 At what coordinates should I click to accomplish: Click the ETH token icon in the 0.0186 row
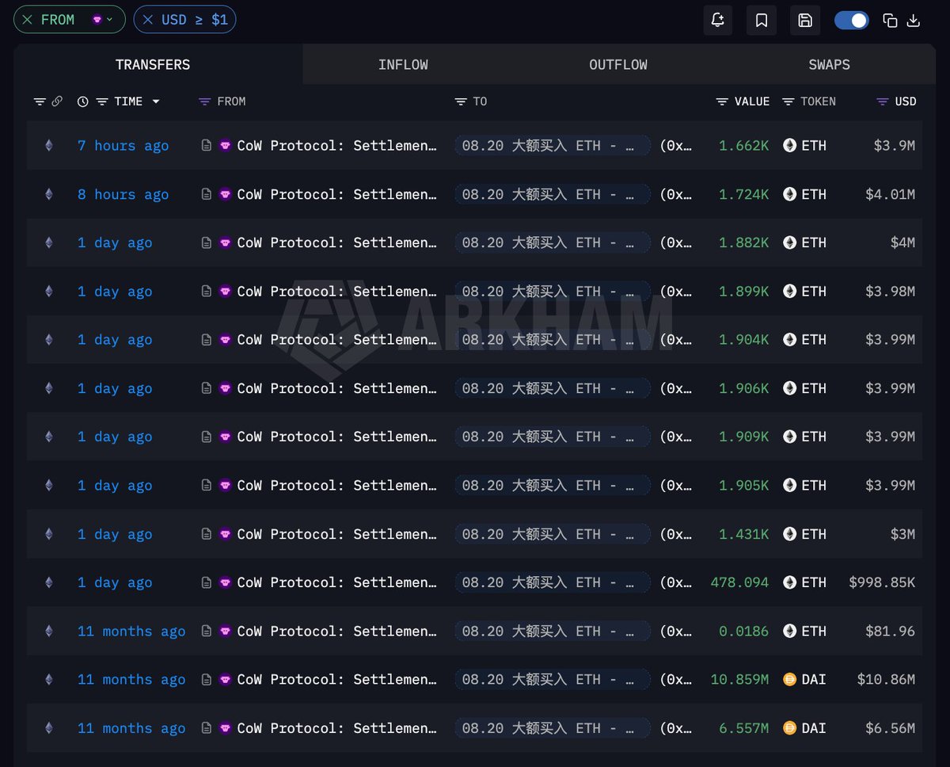(x=789, y=631)
